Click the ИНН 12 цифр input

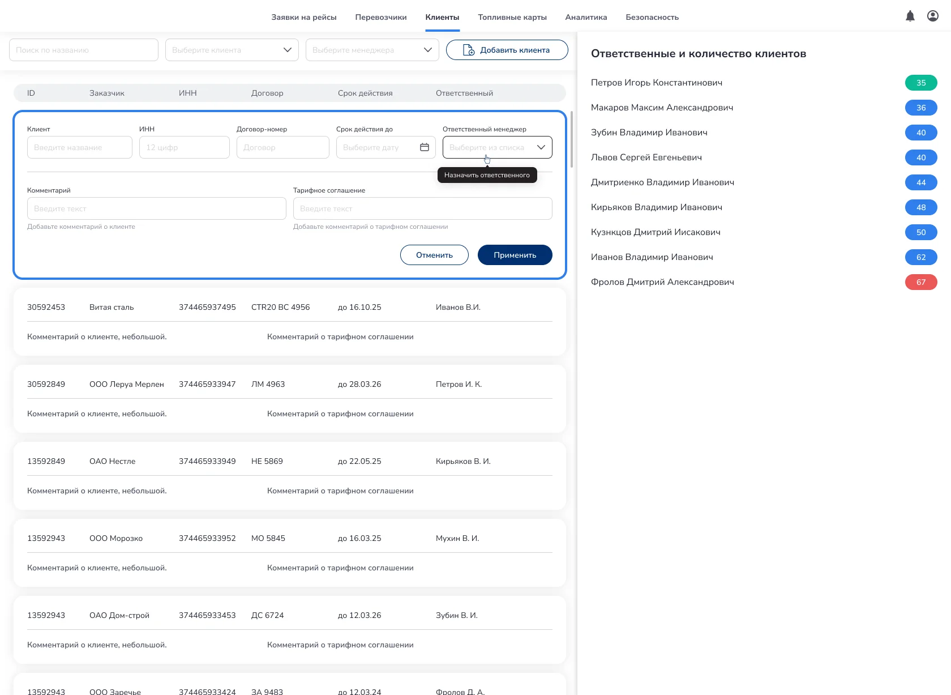coord(185,147)
